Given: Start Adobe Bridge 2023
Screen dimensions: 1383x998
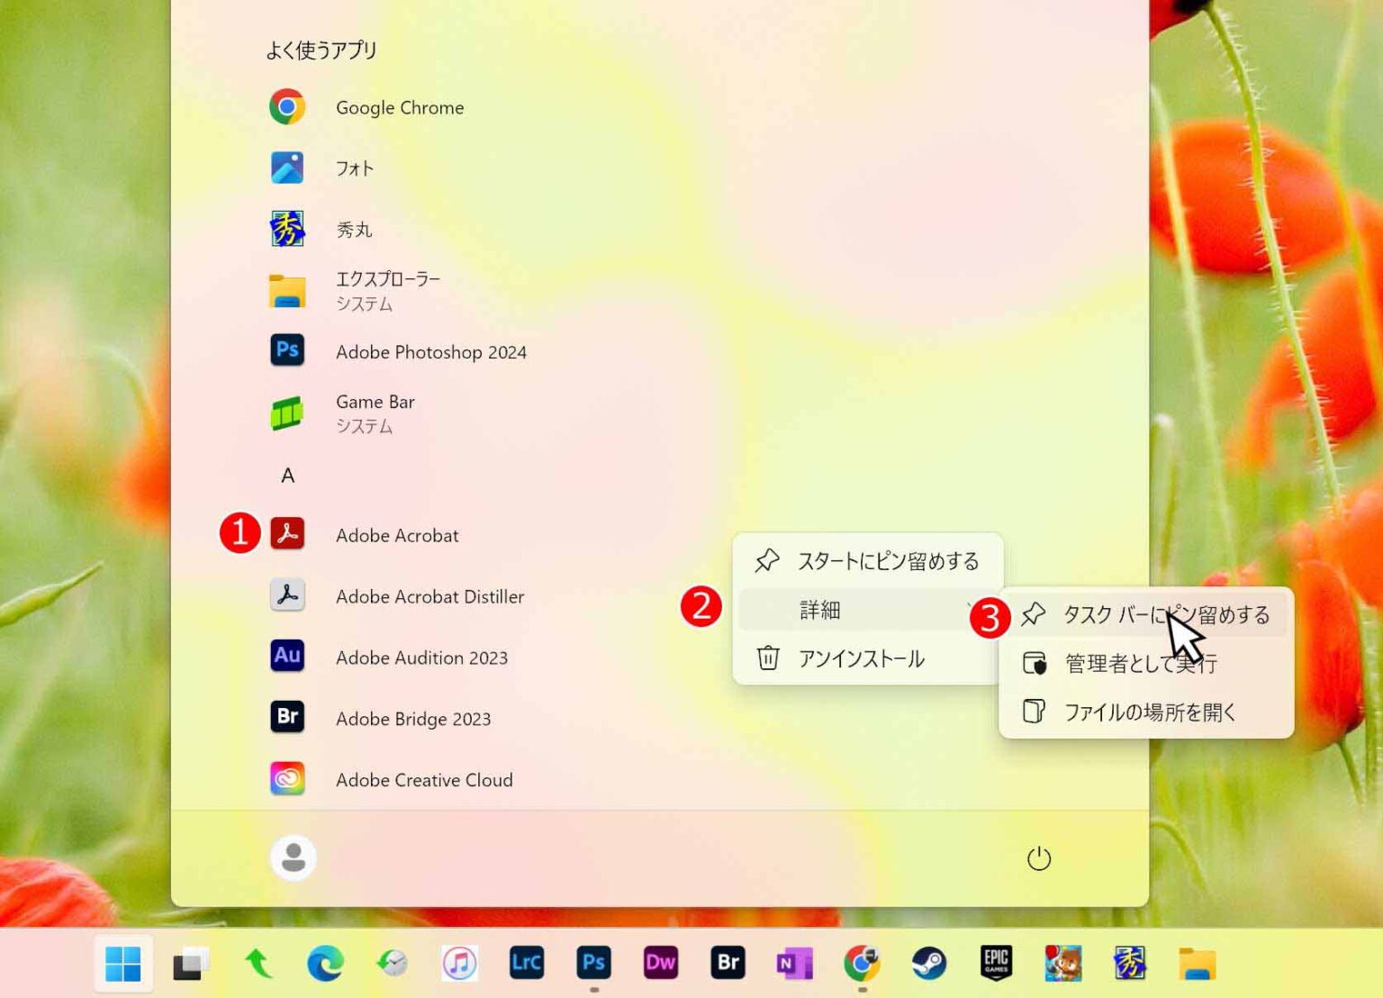Looking at the screenshot, I should 413,719.
